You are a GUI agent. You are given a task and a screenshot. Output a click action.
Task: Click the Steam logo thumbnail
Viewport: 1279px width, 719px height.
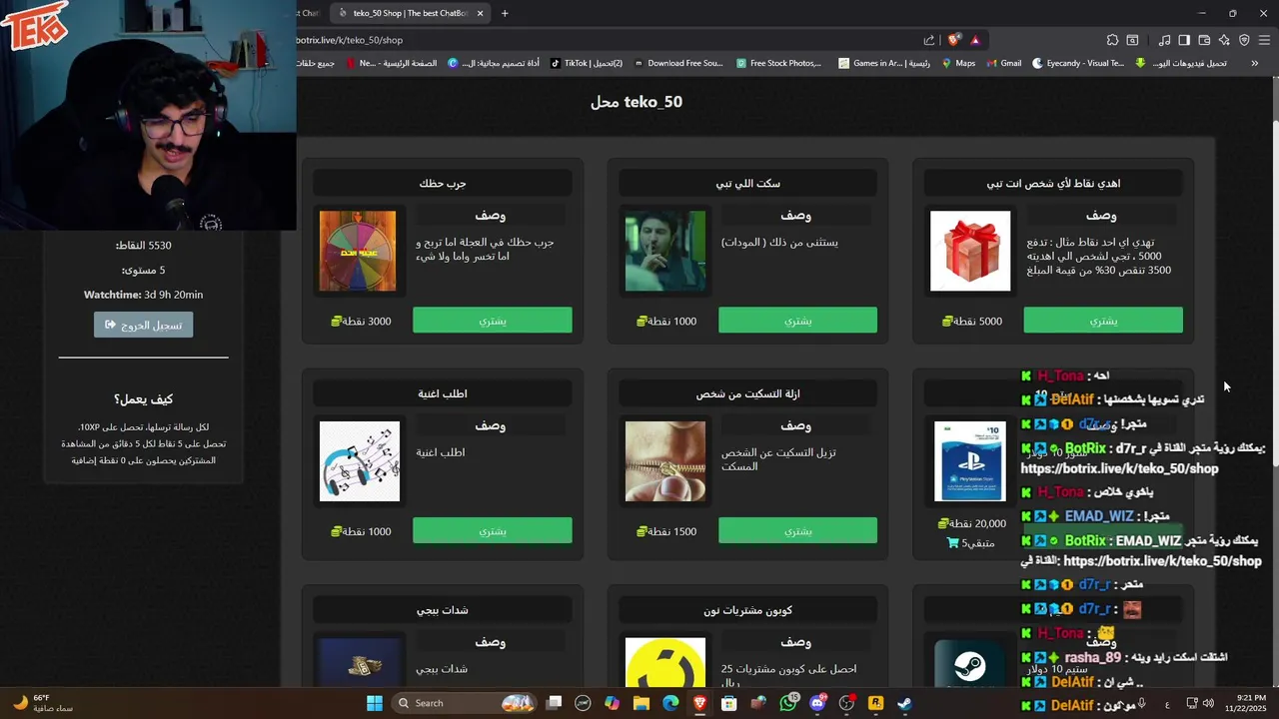point(970,663)
